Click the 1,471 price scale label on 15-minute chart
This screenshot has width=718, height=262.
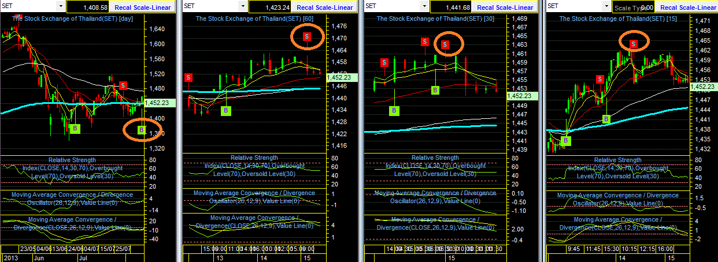pos(702,21)
